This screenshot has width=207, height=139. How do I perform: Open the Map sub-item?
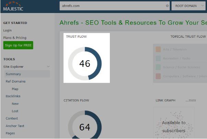point(15,89)
